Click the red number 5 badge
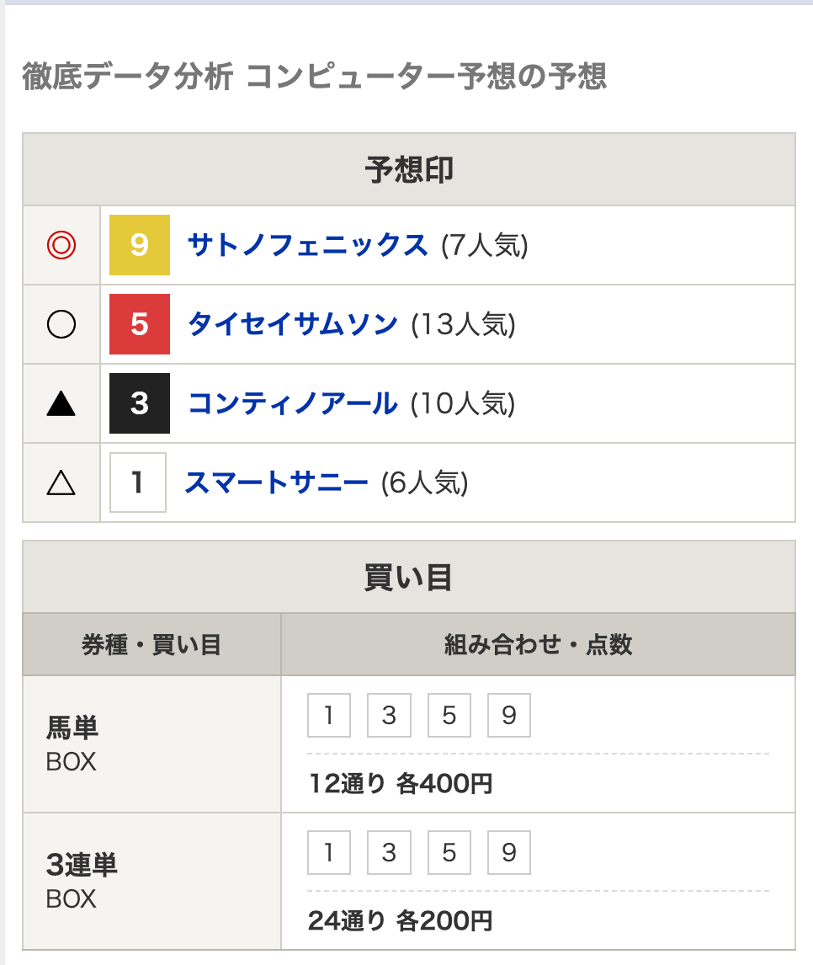The image size is (813, 965). (140, 324)
